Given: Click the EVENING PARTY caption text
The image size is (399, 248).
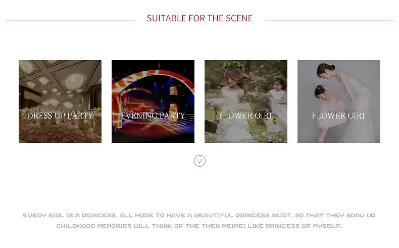Looking at the screenshot, I should click(x=153, y=116).
